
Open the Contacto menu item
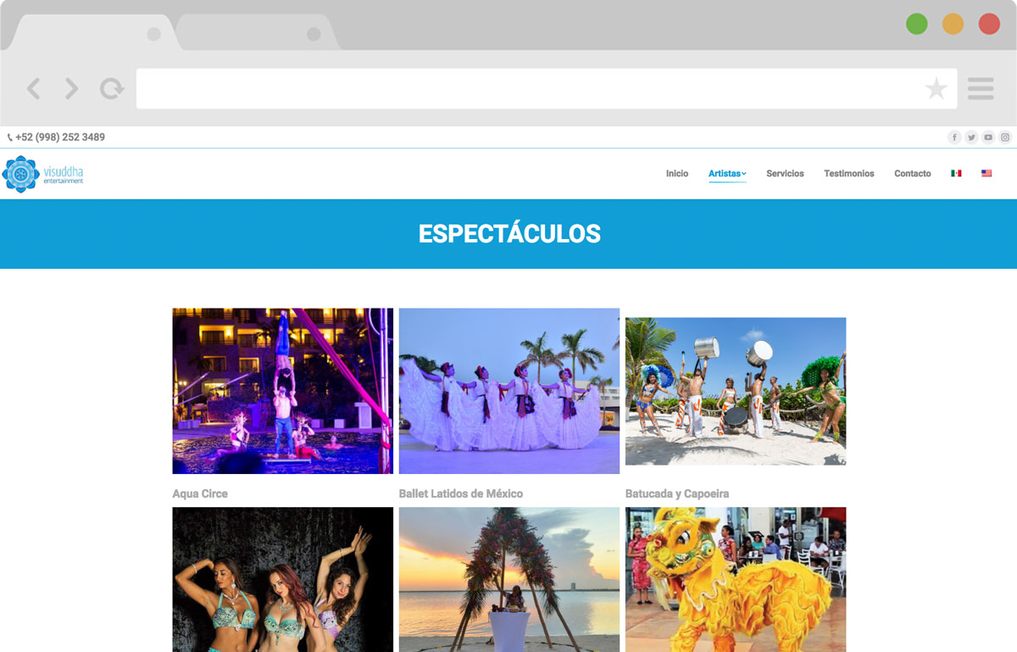point(913,174)
